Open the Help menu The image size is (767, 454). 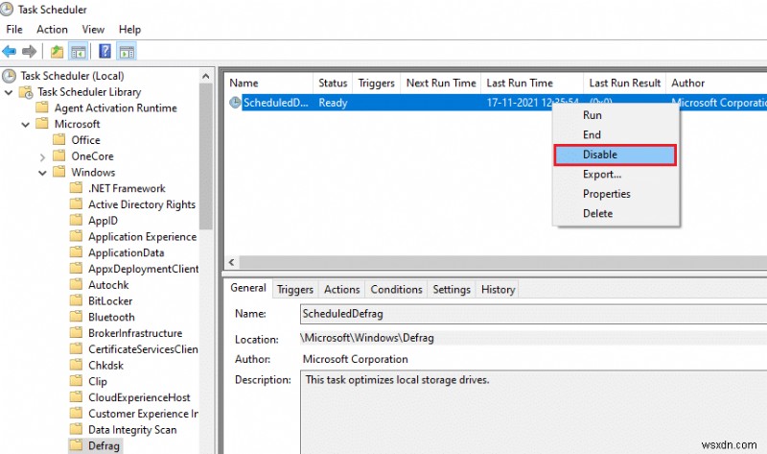(x=129, y=30)
